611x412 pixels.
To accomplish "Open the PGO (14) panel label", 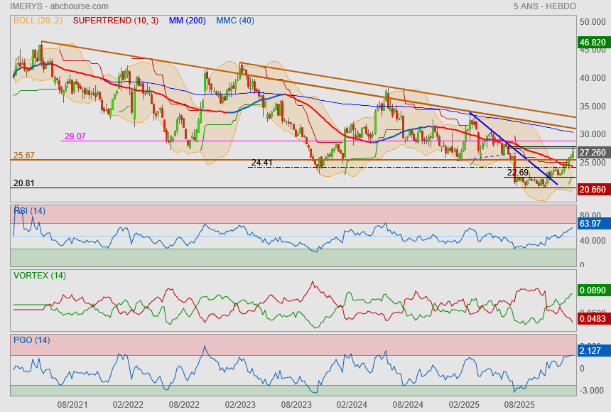I will [x=31, y=340].
